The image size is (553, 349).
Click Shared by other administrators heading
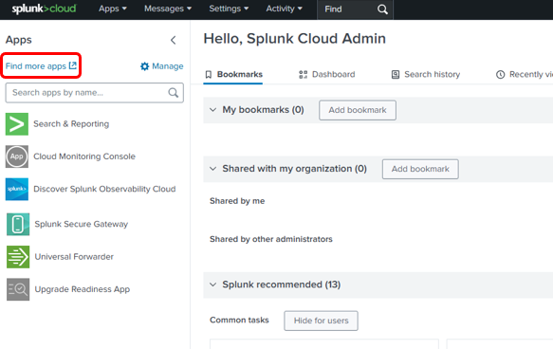click(271, 239)
